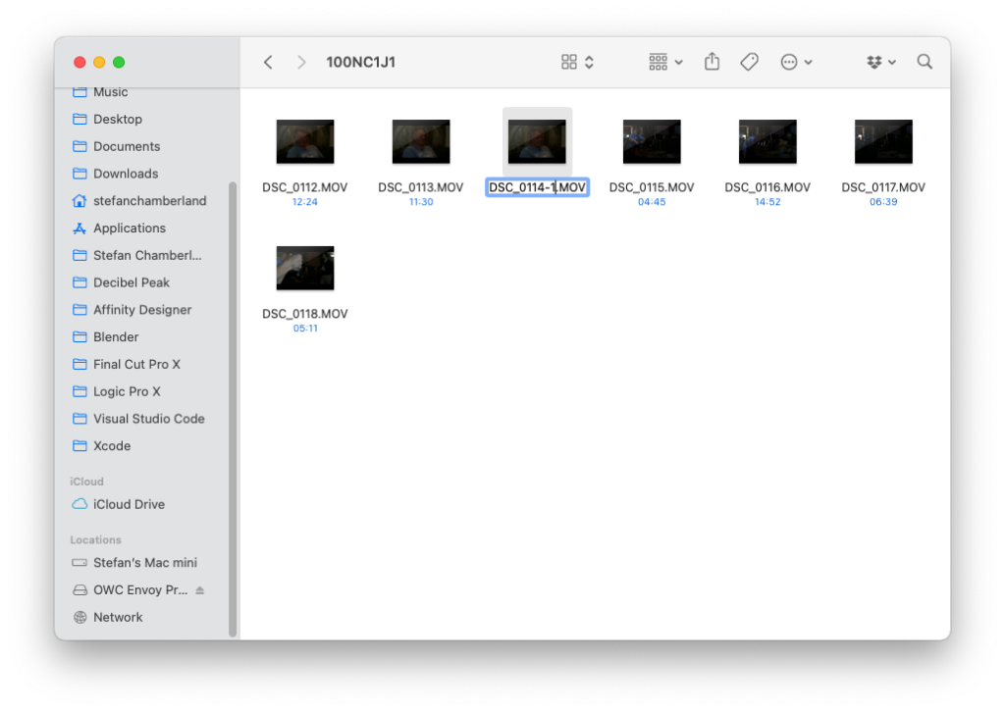Select the DSC_0113.MOV video thumbnail
Image resolution: width=1005 pixels, height=712 pixels.
(421, 141)
